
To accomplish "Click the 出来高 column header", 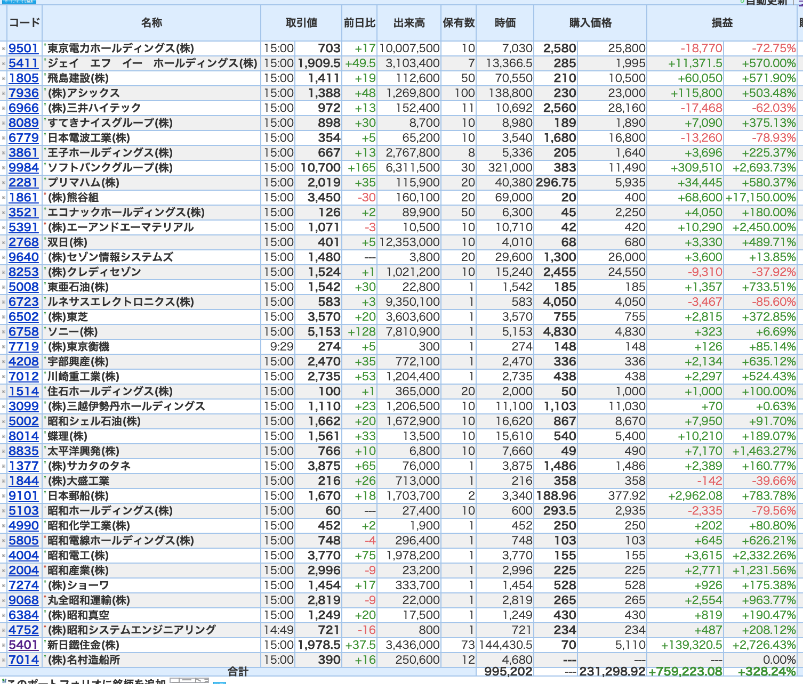I will point(409,23).
